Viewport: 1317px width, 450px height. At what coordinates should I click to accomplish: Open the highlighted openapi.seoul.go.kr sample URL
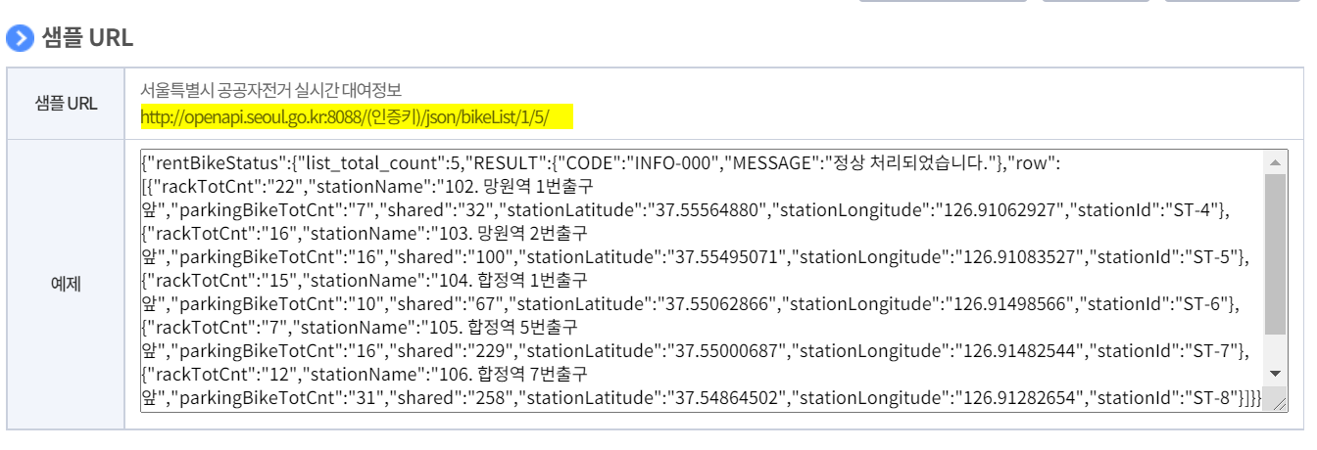coord(345,117)
